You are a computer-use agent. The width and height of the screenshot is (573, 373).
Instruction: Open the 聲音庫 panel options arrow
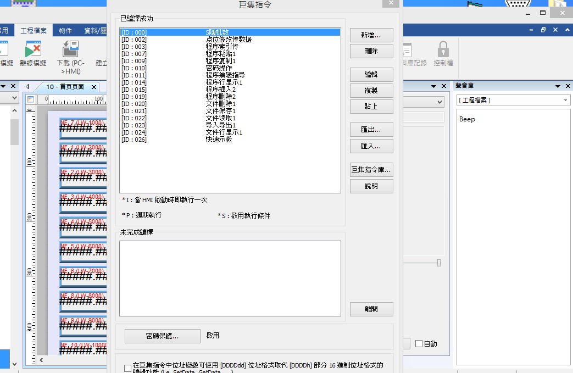(x=559, y=86)
